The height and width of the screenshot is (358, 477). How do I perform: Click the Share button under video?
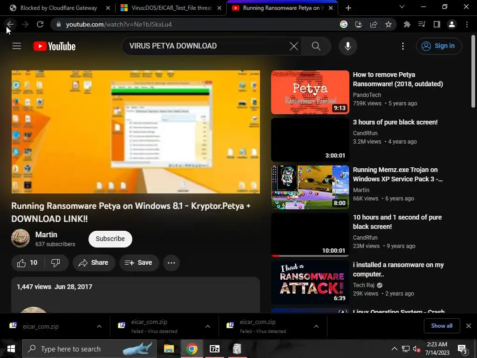click(x=94, y=263)
